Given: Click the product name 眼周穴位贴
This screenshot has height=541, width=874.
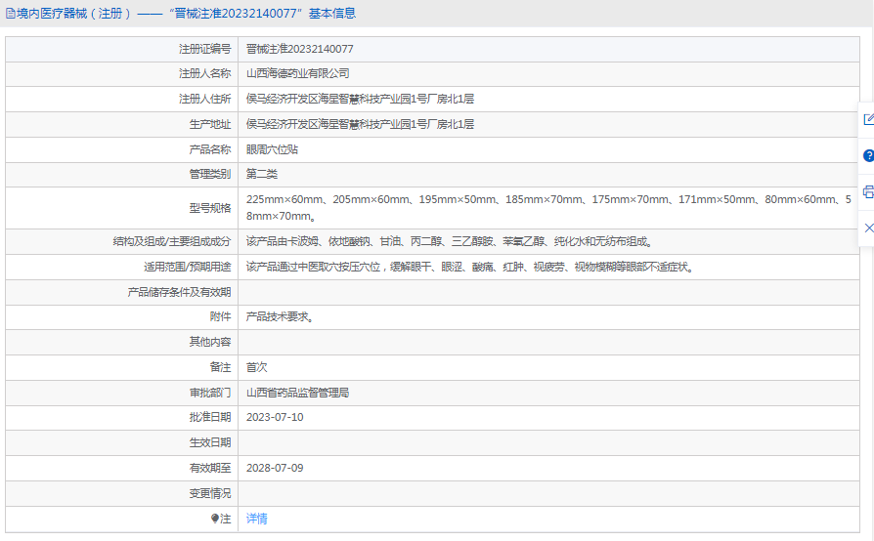Looking at the screenshot, I should tap(272, 149).
